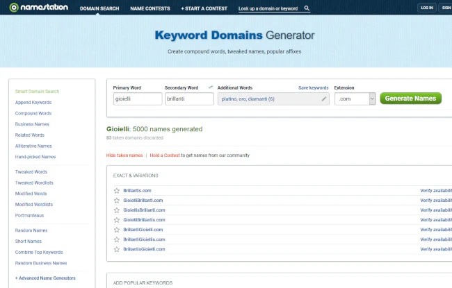Screen dimensions: 452x288
Task: Open the Name Contests menu
Action: pos(150,8)
